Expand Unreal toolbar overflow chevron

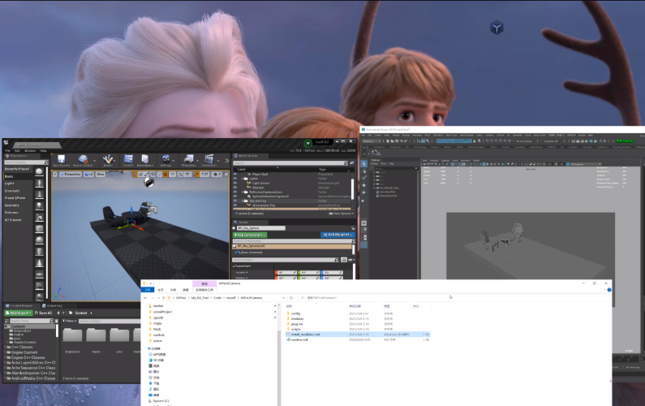pos(226,161)
